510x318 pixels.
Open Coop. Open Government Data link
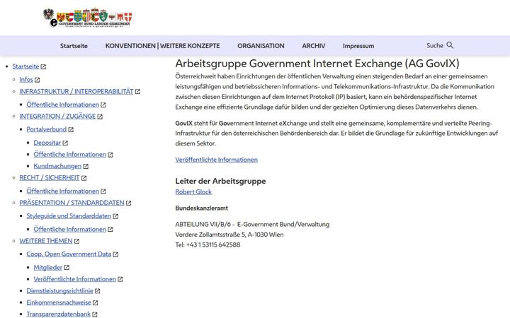(x=69, y=254)
